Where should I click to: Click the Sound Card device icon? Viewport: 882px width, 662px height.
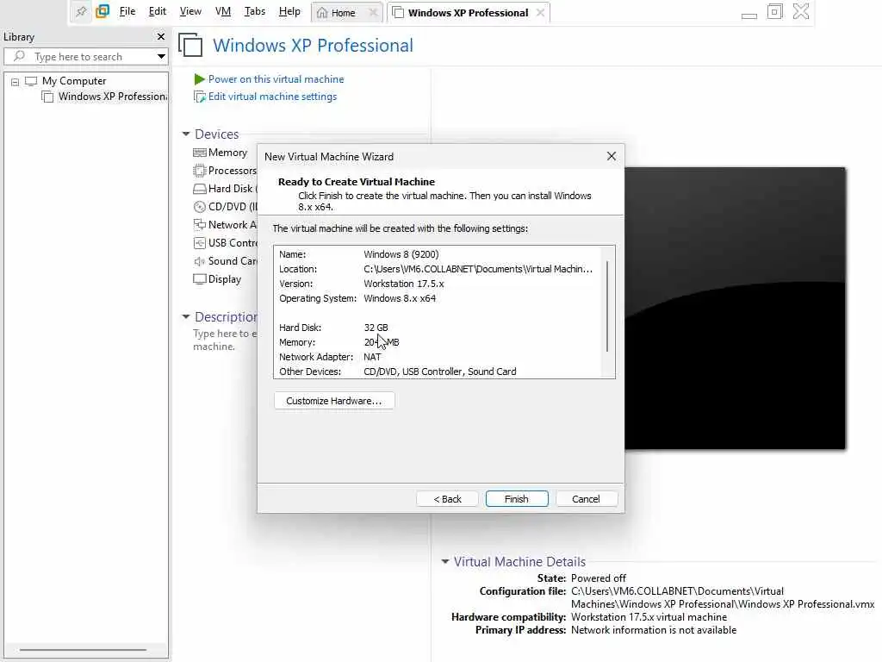point(199,261)
